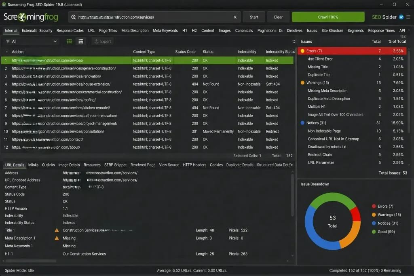Viewport: 414px width, 276px height.
Task: Open the hamburger menu beside SEO Spider
Action: tap(408, 17)
